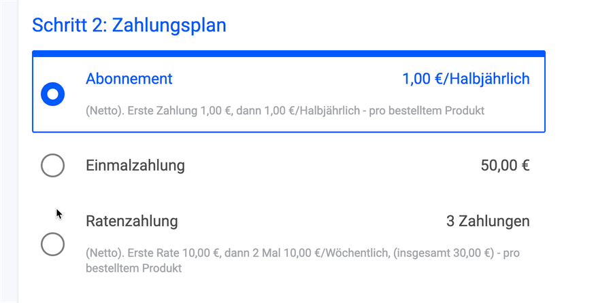Click the "1,00 €/Halbjährlich" price label
The height and width of the screenshot is (303, 596).
pyautogui.click(x=466, y=79)
